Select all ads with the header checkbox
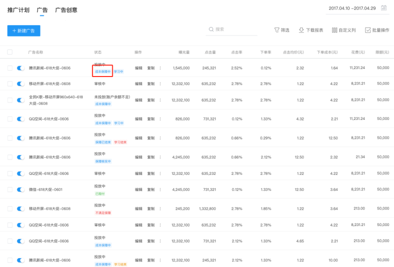The image size is (394, 267). click(10, 52)
